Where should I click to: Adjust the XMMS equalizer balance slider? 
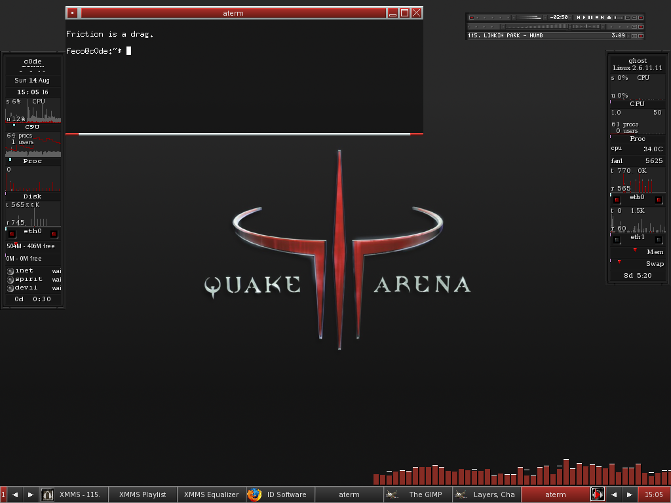tap(586, 26)
